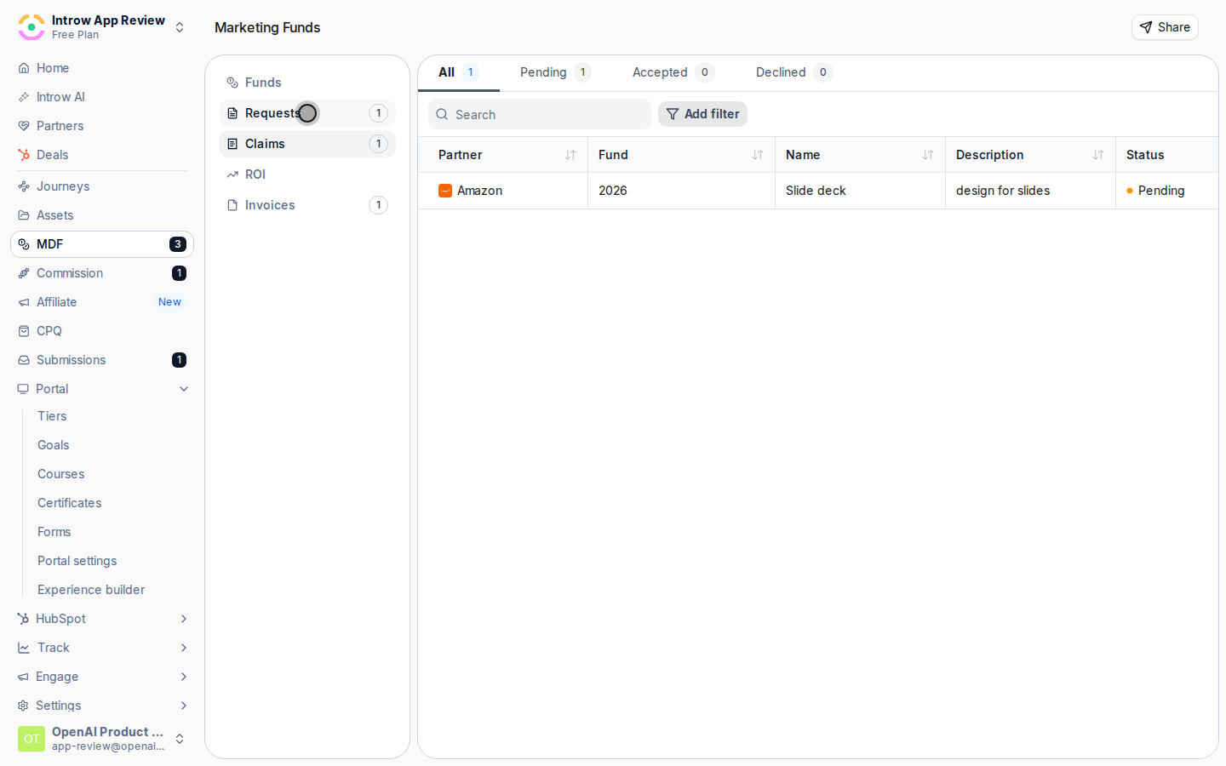Image resolution: width=1226 pixels, height=766 pixels.
Task: Click the Search input field
Action: coord(540,114)
